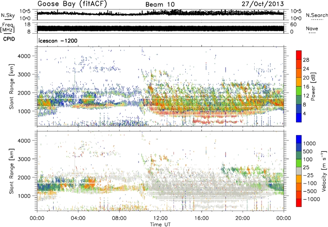Click the red bottom of the Velocity color bar

(x=299, y=203)
